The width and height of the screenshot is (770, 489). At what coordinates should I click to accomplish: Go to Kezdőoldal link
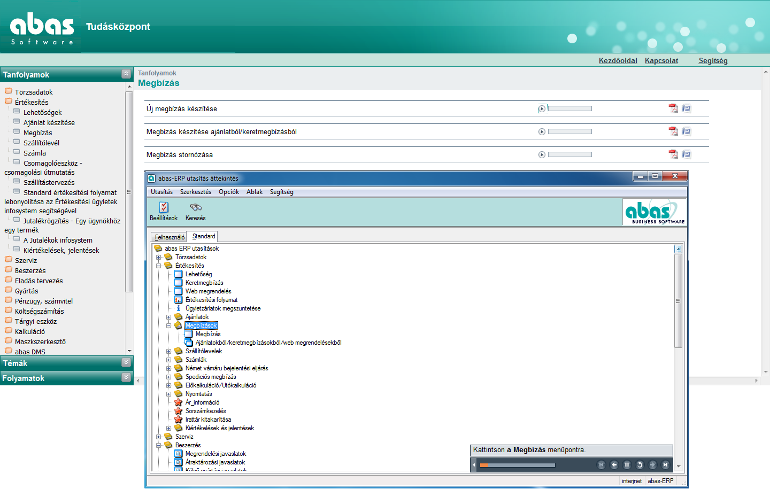point(618,60)
